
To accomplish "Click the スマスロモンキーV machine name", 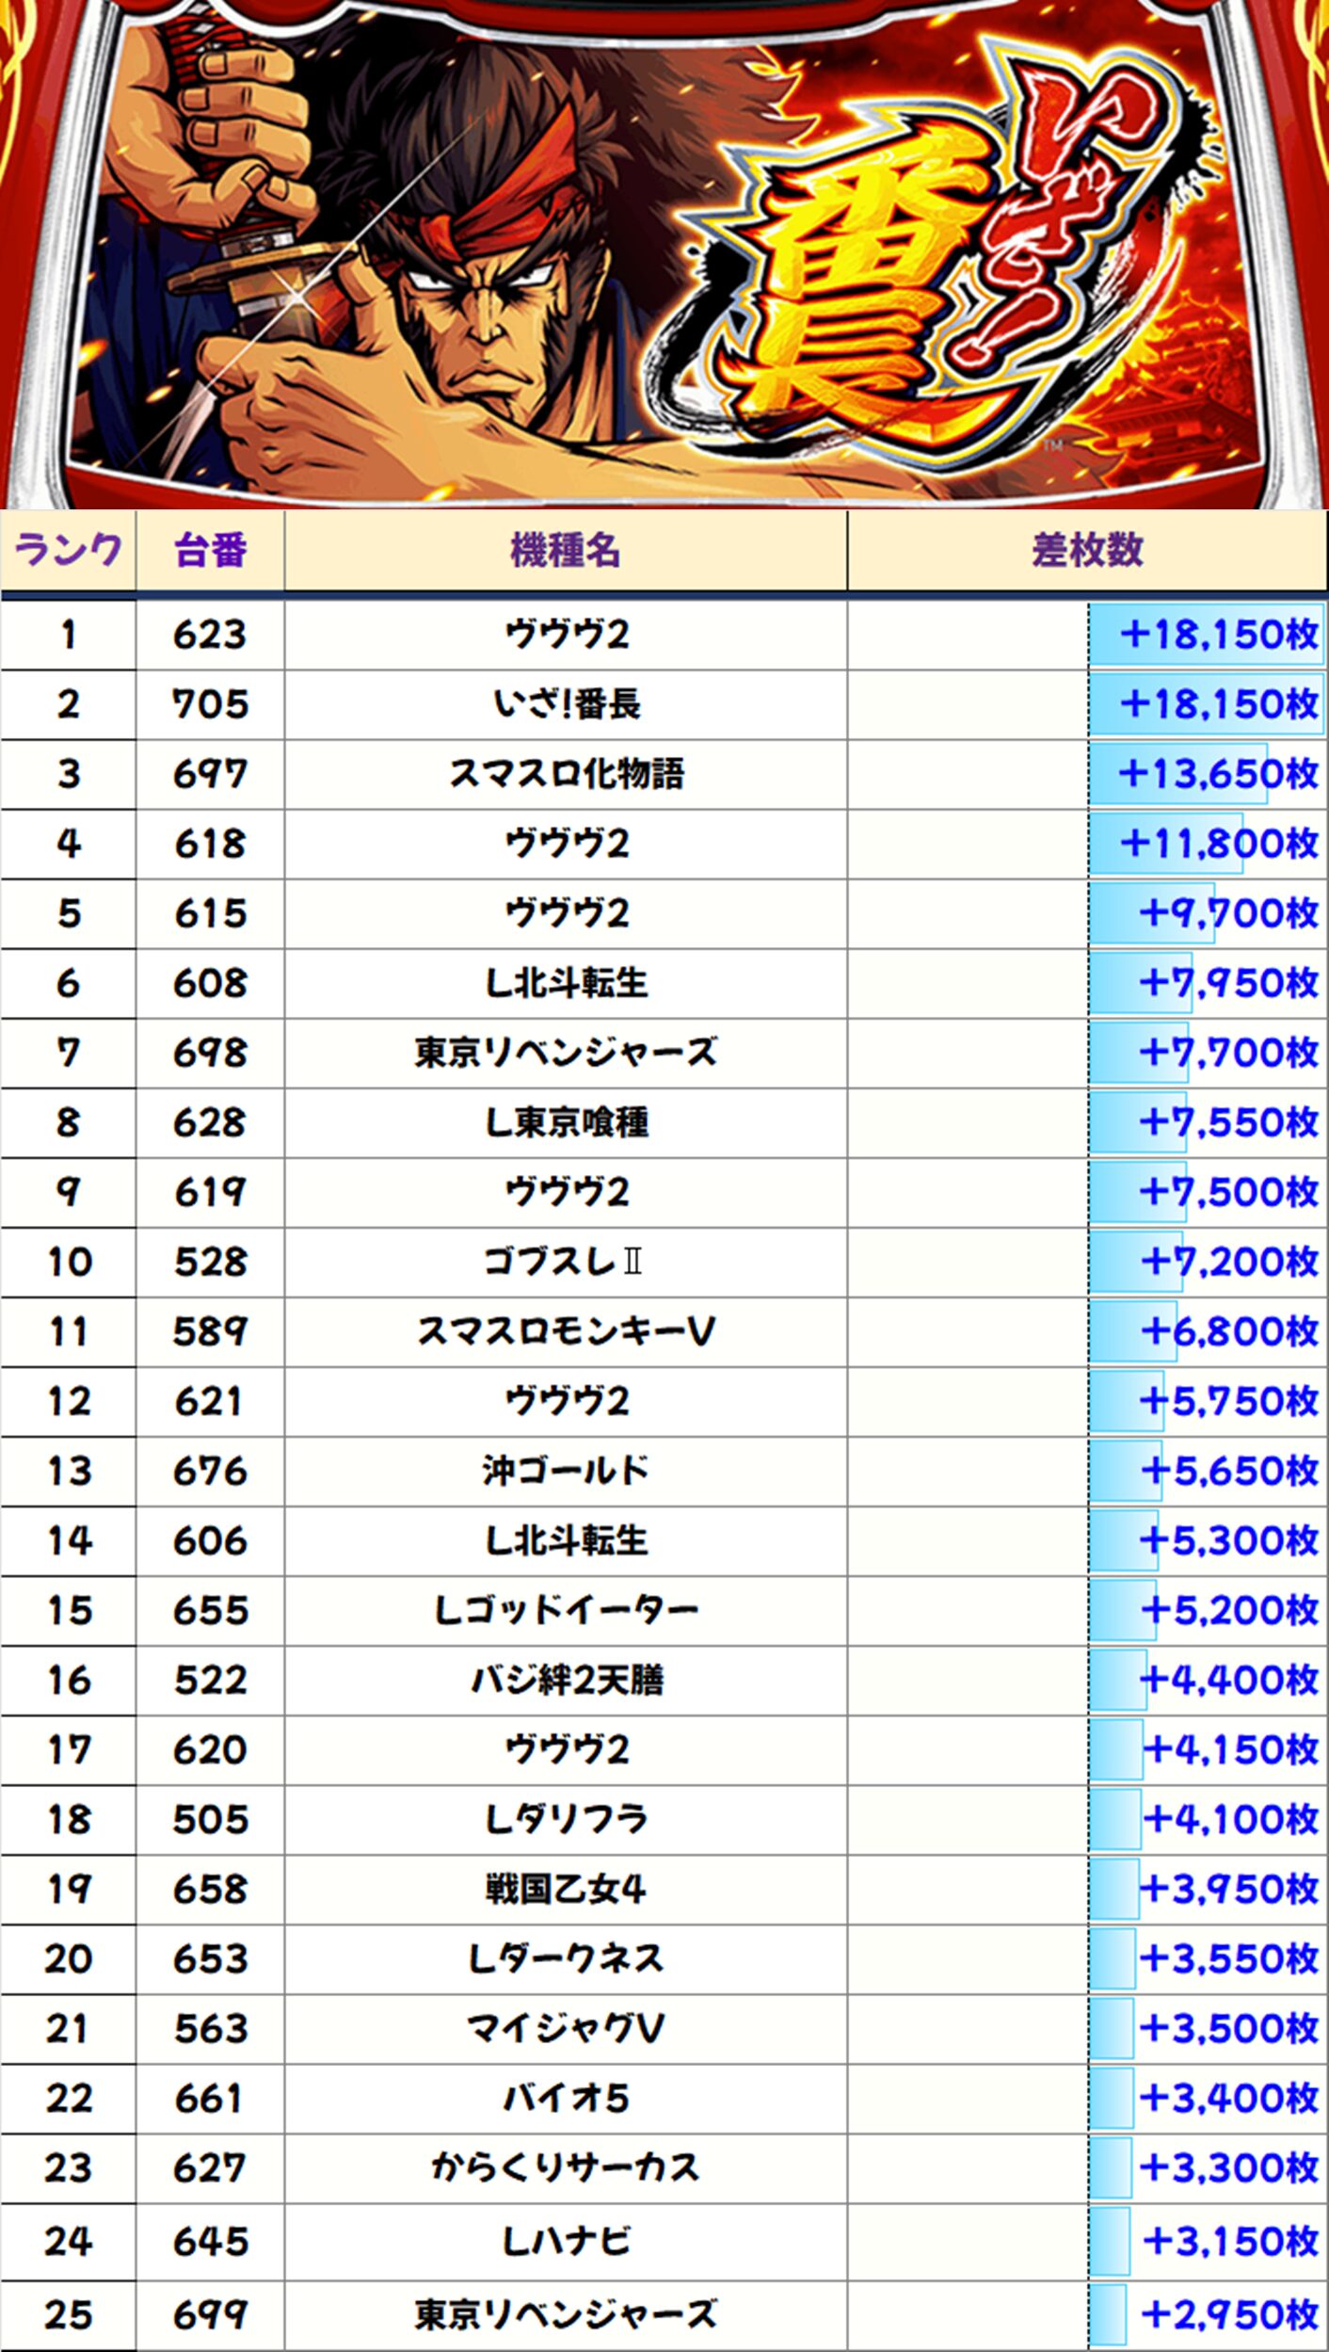I will 567,1331.
